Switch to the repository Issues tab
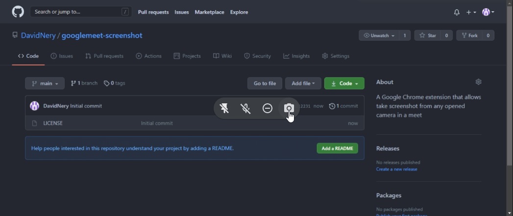Viewport: 513px width, 216px height. click(x=62, y=56)
